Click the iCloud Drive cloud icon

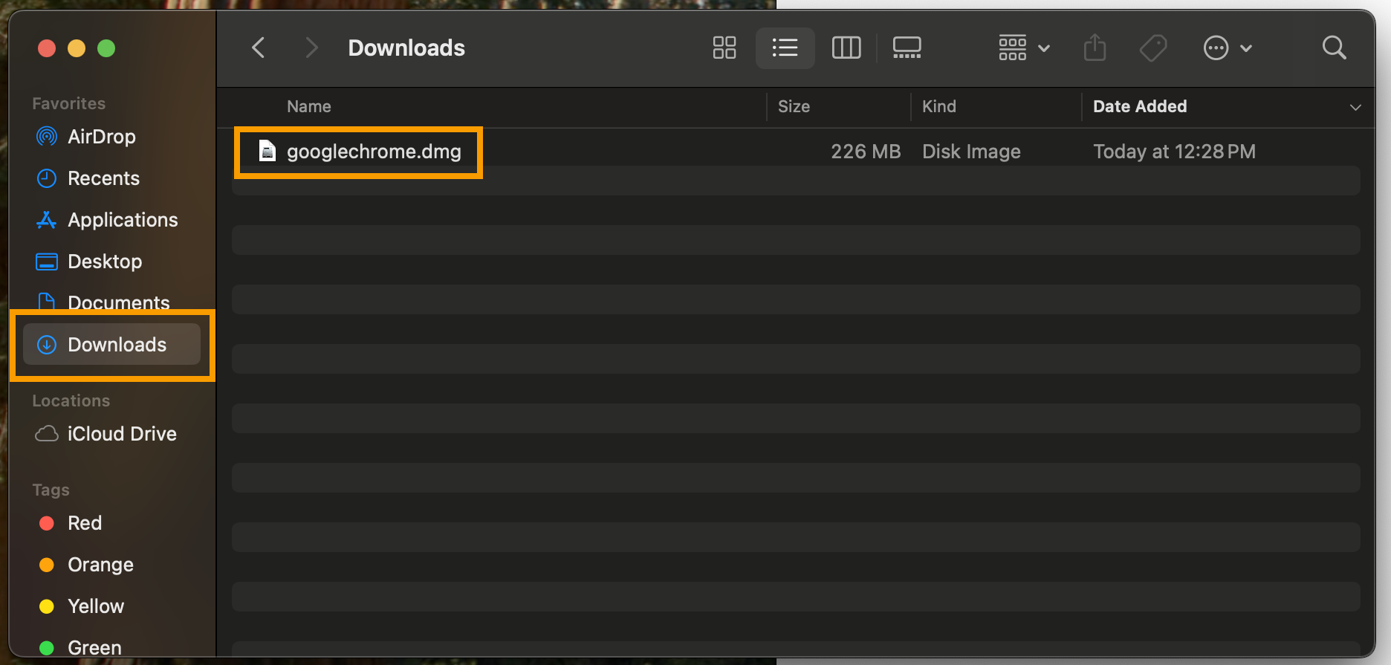(x=47, y=434)
